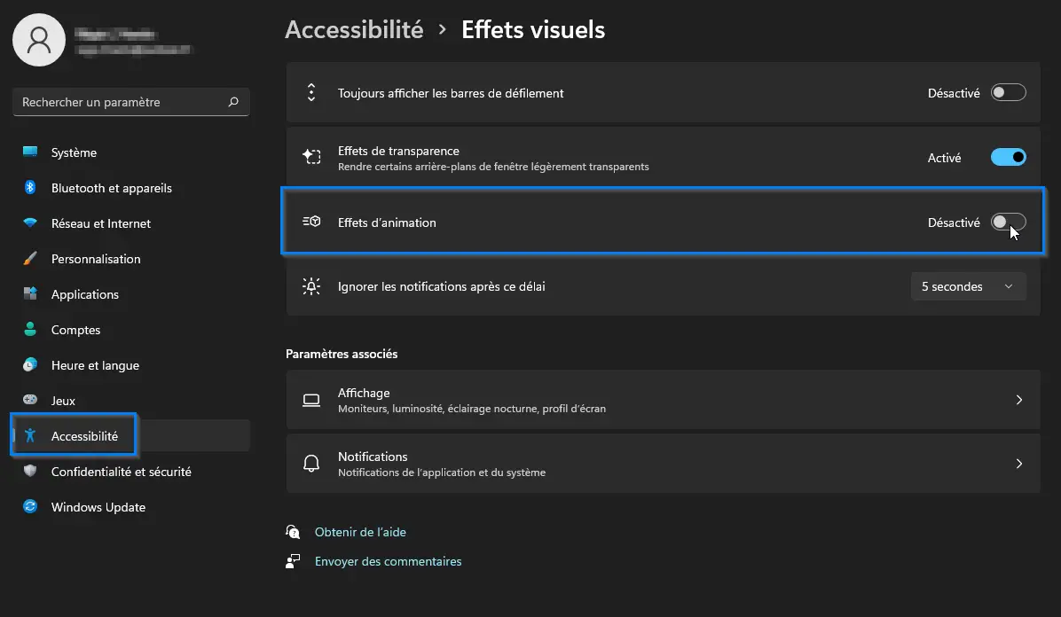Click the Effets de transparence sparkle icon
Screen dimensions: 1061x617
[311, 157]
